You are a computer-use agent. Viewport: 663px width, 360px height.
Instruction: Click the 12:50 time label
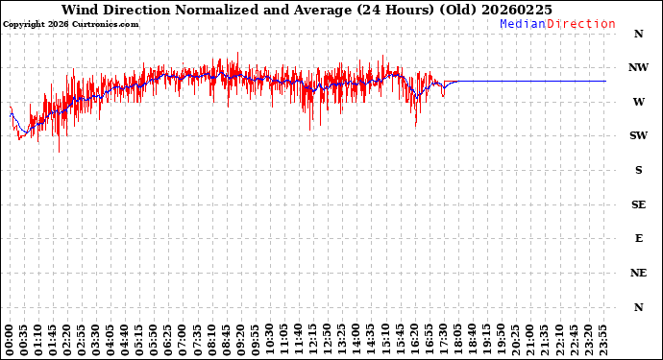(327, 340)
